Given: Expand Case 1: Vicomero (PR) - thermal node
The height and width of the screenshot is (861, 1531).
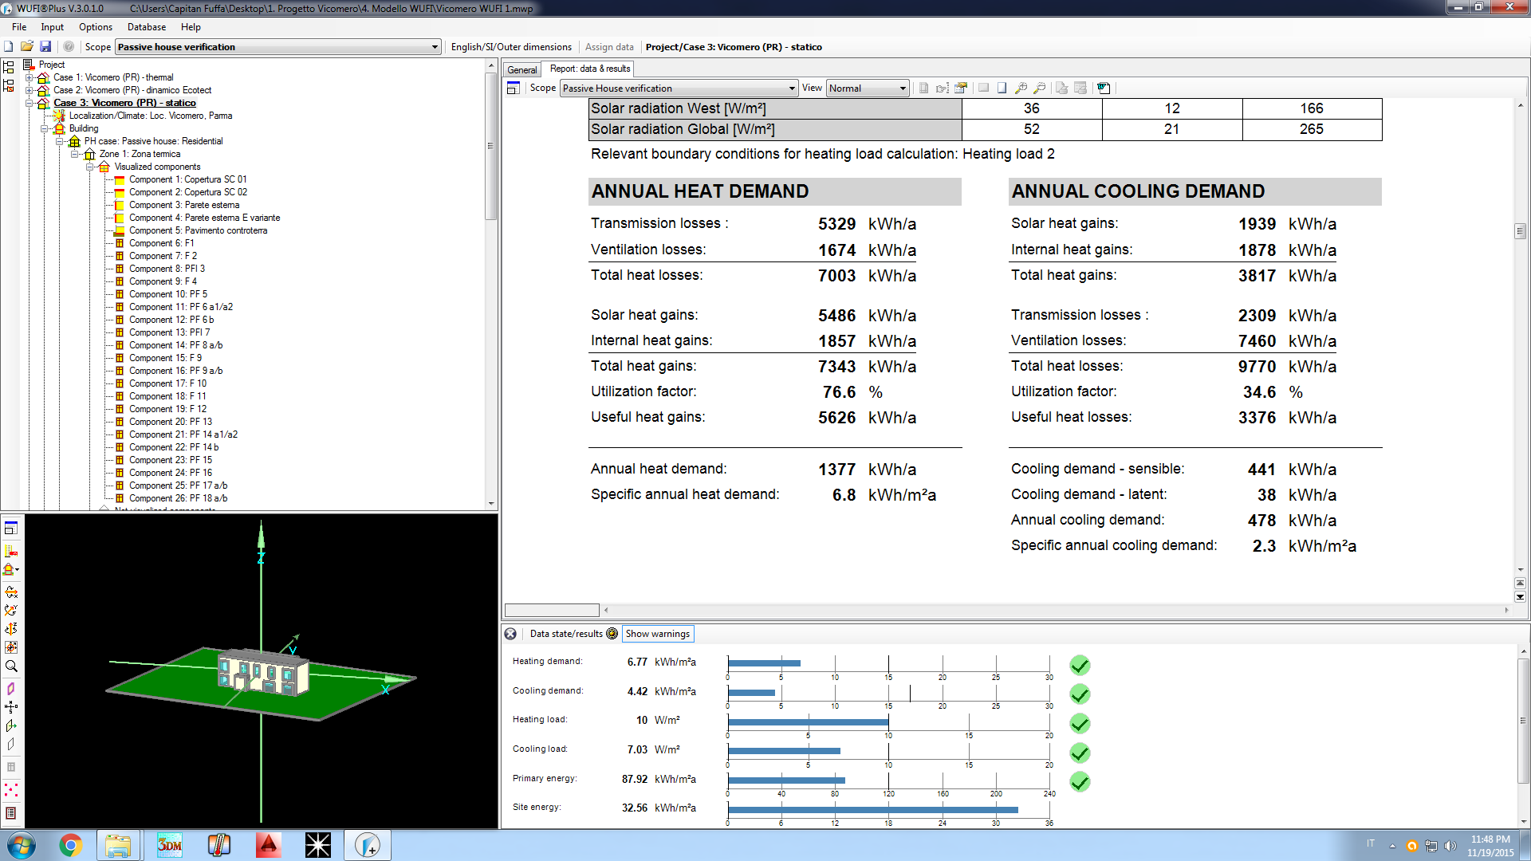Looking at the screenshot, I should pyautogui.click(x=30, y=77).
